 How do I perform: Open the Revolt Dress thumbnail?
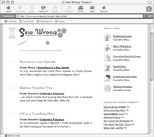[108, 68]
